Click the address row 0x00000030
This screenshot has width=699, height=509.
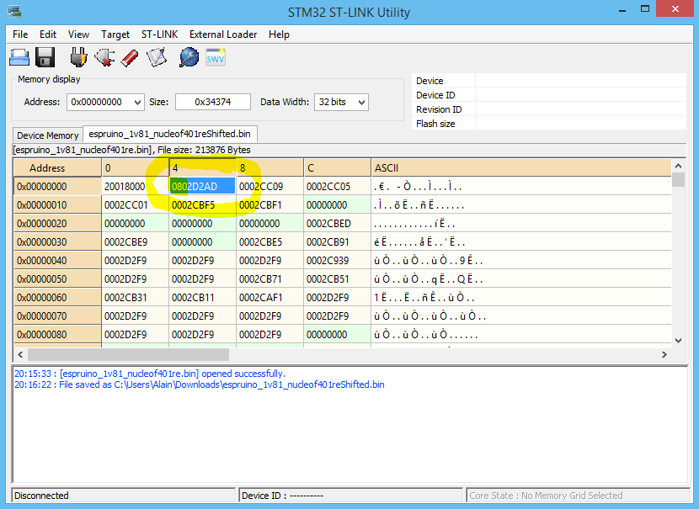[x=57, y=242]
